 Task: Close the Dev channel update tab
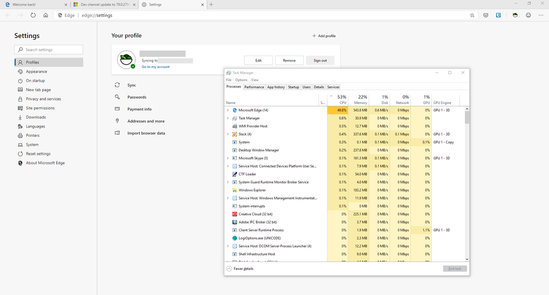(x=134, y=4)
